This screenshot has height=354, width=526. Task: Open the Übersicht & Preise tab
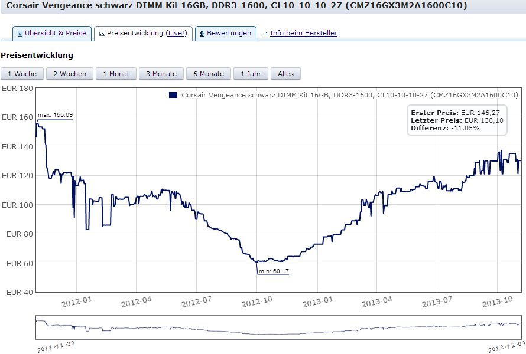point(52,34)
